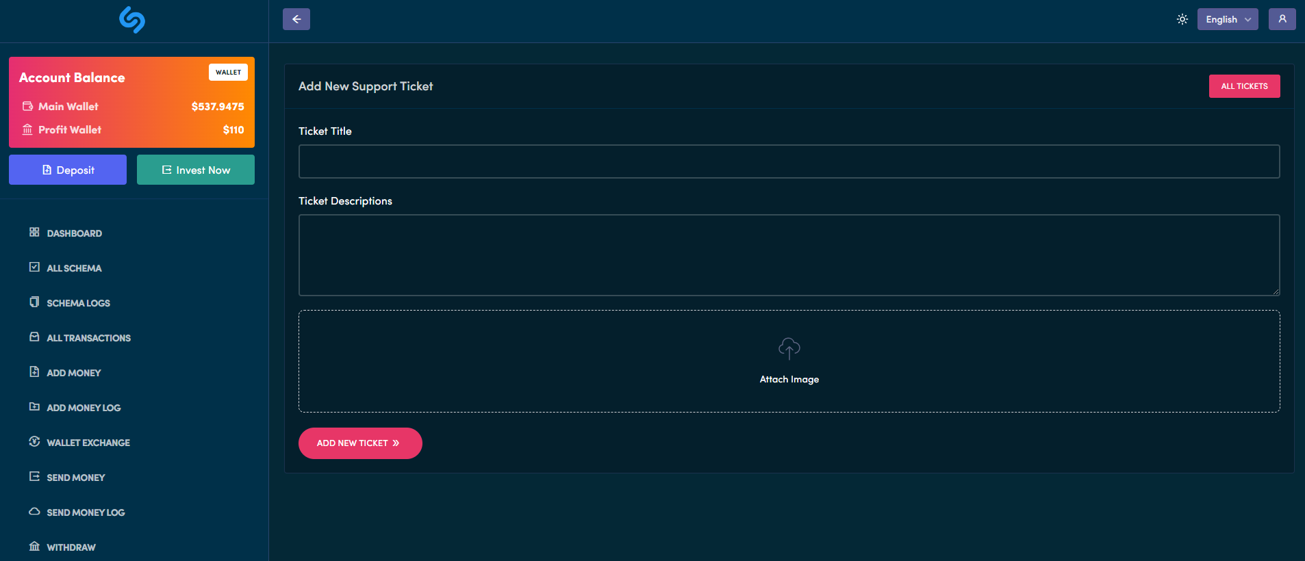Open the English language dropdown

(1227, 19)
